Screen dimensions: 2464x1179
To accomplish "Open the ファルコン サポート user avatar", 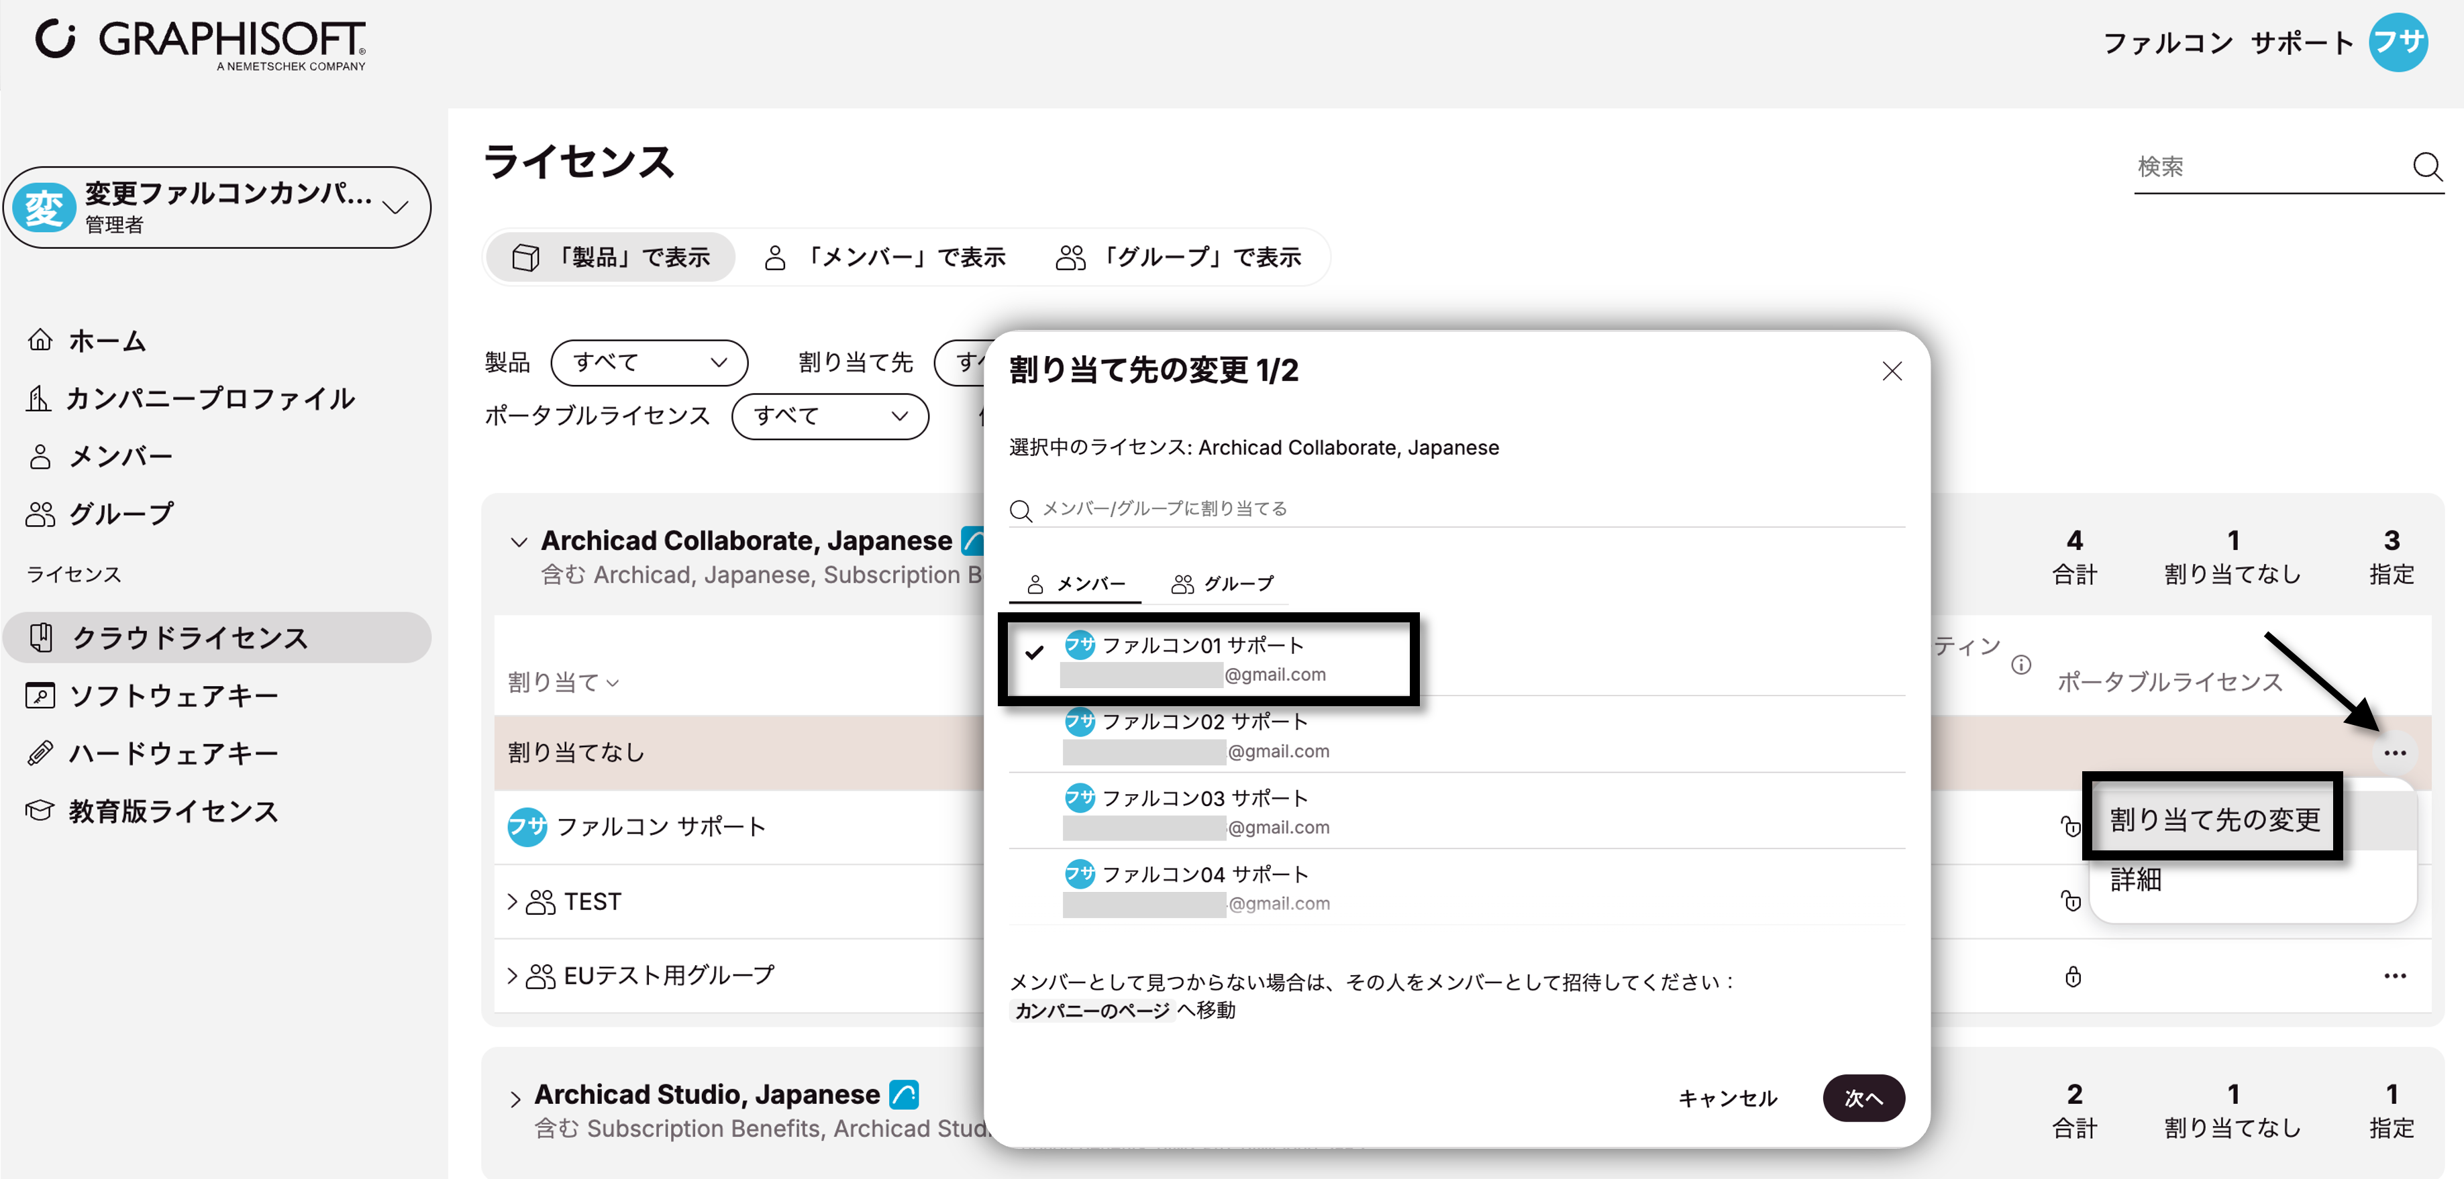I will click(2397, 42).
